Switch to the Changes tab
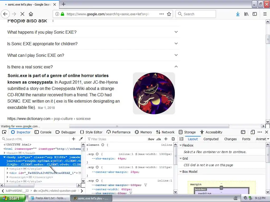270x202 pixels. [230, 139]
